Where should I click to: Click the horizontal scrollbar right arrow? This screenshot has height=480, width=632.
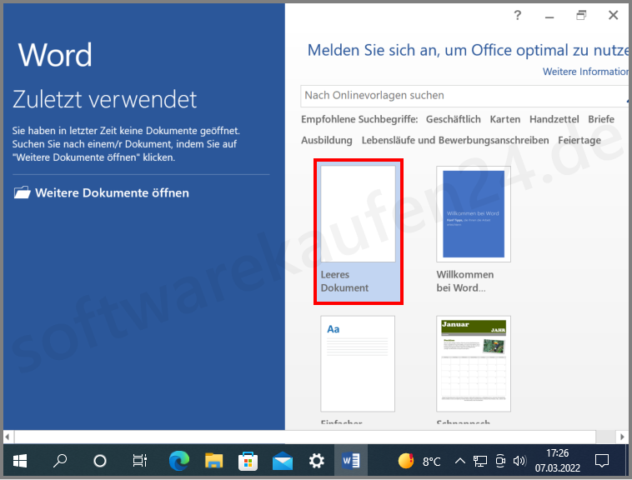coord(622,437)
